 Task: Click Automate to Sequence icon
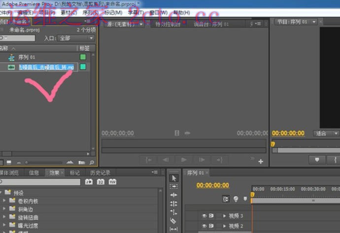click(81, 162)
